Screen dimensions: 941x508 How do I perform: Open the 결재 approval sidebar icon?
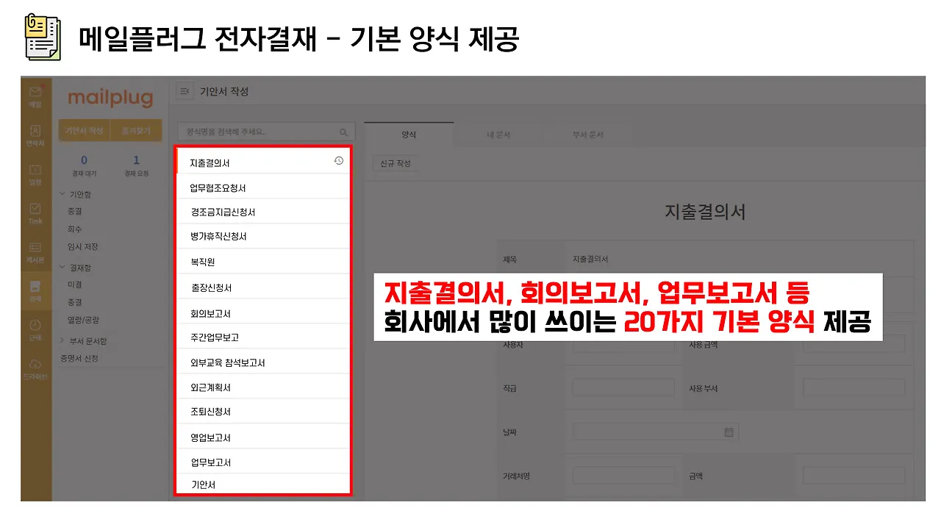[35, 292]
